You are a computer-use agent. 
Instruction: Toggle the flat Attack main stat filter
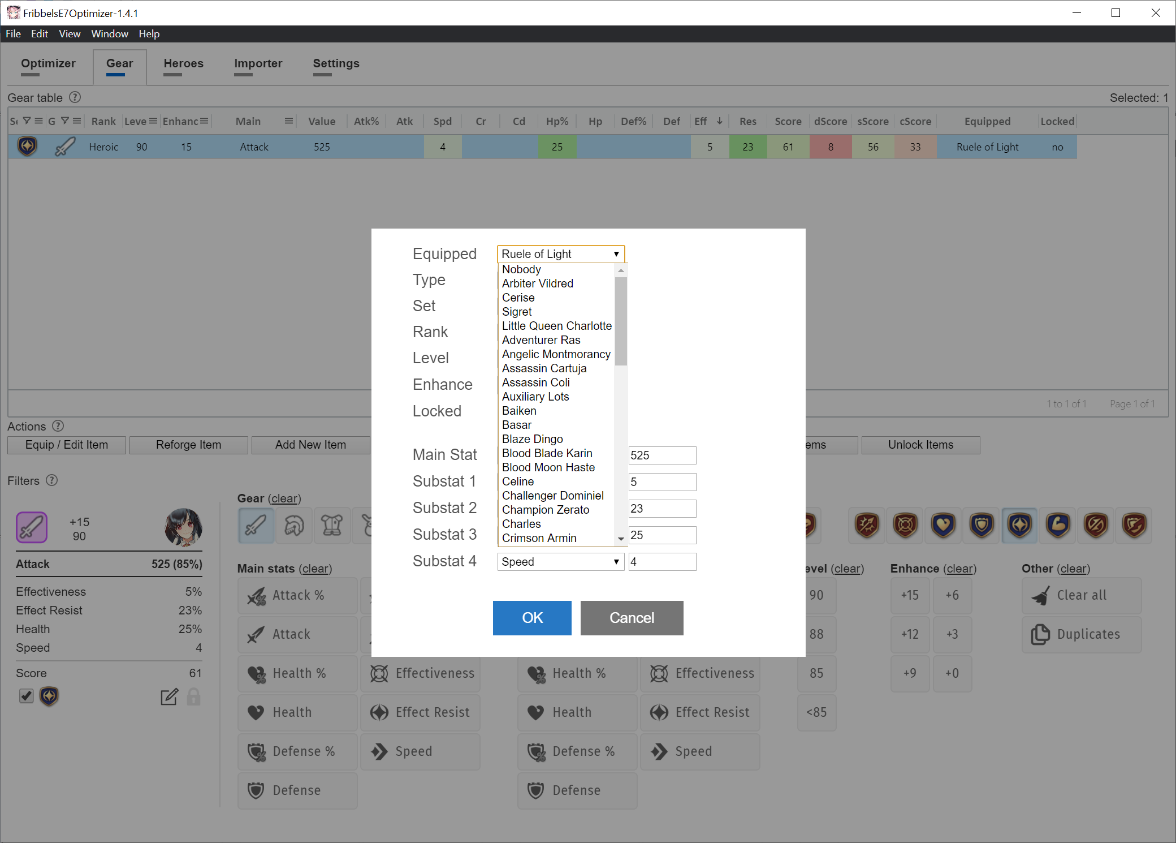297,634
